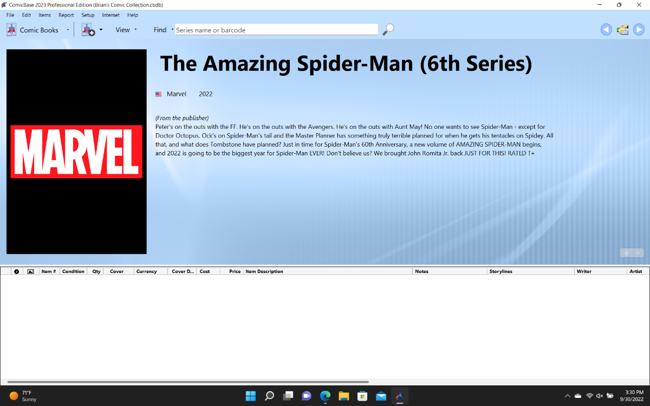
Task: Click the horizontal scrollbar of the grid
Action: pos(188,382)
